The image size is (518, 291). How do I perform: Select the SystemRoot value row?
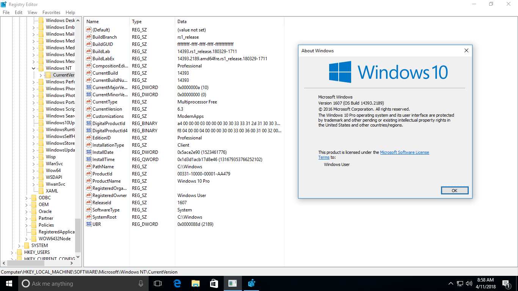click(184, 217)
